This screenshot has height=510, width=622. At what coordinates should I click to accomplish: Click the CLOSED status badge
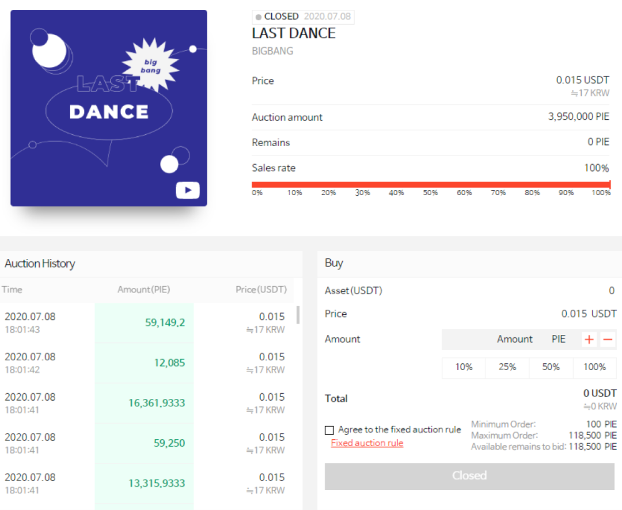tap(303, 17)
